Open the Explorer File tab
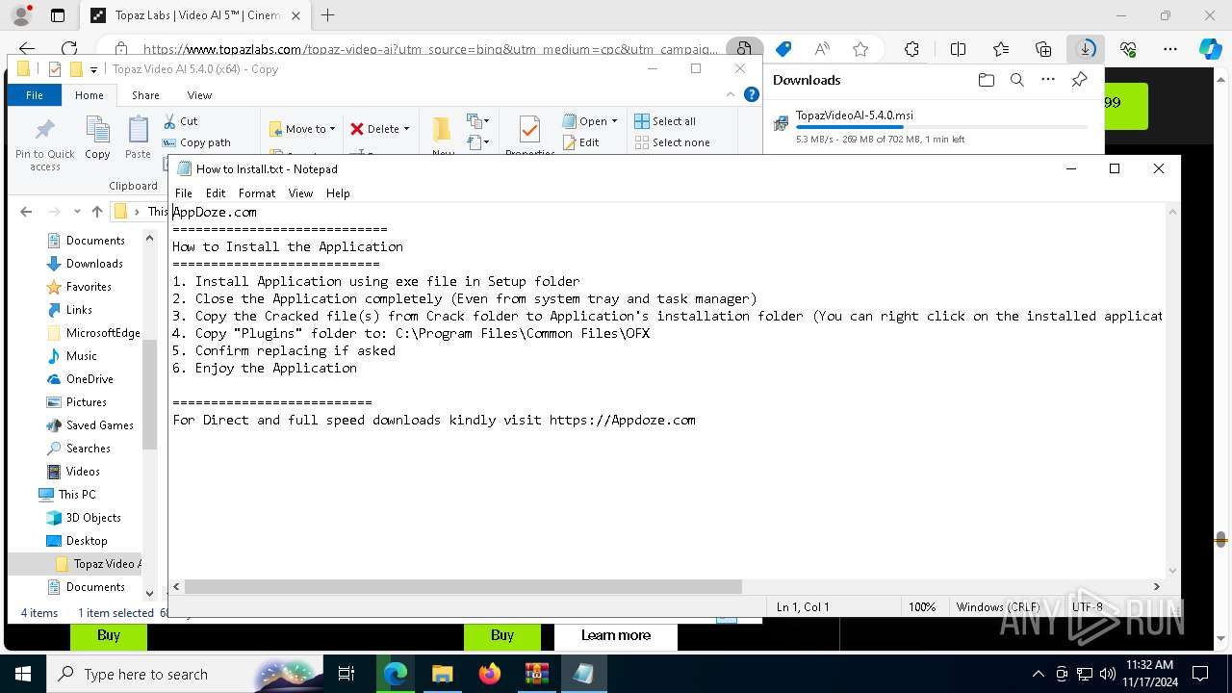The image size is (1232, 693). pos(35,95)
